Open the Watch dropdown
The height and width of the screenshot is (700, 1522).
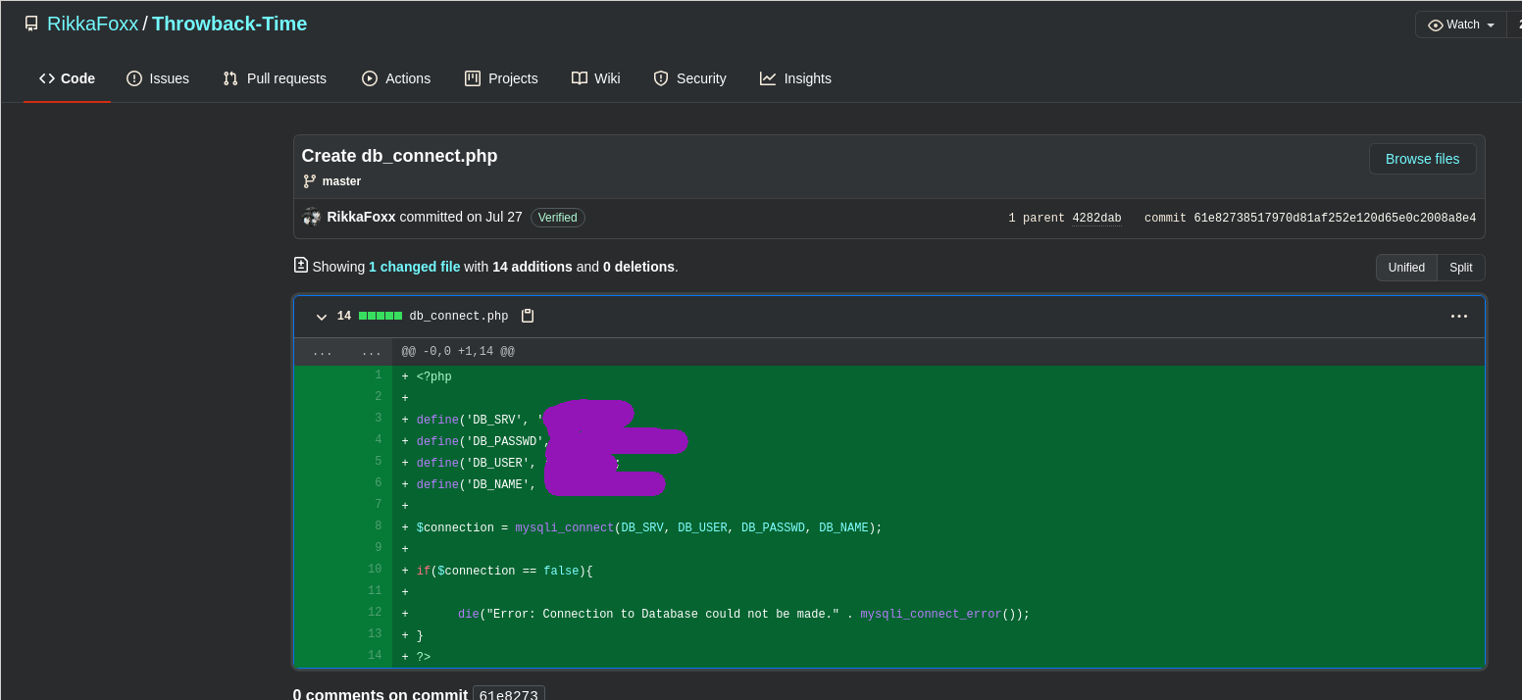point(1461,25)
